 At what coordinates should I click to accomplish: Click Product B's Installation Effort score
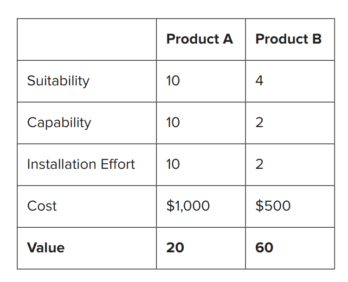[x=259, y=164]
